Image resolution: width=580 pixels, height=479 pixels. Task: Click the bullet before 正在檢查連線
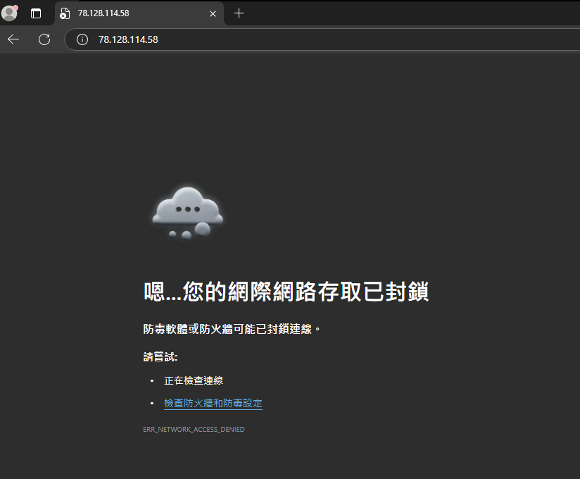tap(151, 380)
